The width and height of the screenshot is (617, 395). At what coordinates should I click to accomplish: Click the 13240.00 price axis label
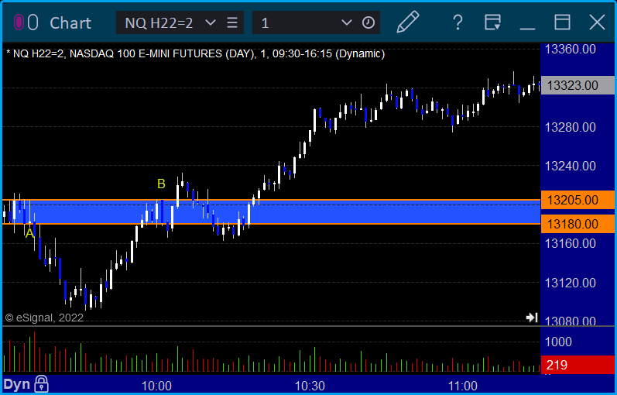point(571,166)
